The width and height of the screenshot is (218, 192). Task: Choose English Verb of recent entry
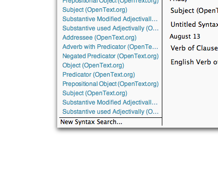[x=194, y=62]
